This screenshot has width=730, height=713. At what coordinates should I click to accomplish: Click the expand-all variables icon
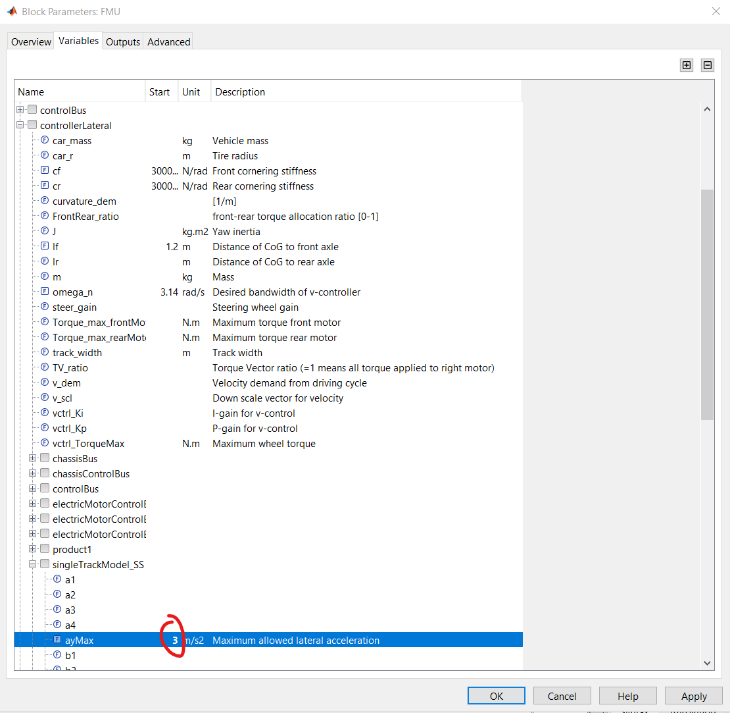686,65
